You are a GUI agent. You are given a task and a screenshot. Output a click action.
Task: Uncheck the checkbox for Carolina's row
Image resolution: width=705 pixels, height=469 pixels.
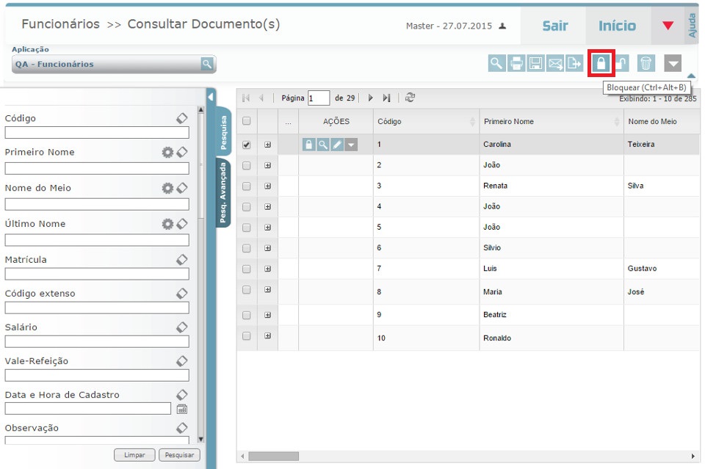(x=247, y=145)
